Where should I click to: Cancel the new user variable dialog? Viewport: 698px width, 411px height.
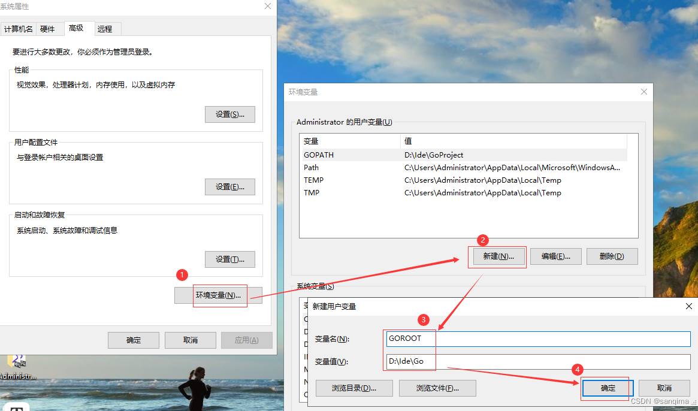tap(664, 388)
